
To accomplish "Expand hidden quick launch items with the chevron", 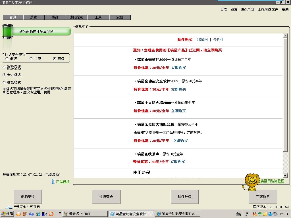I will click(60, 213).
